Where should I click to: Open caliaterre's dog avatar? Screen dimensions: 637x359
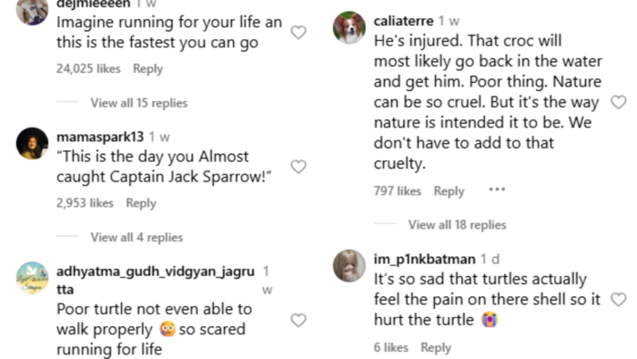pos(349,27)
